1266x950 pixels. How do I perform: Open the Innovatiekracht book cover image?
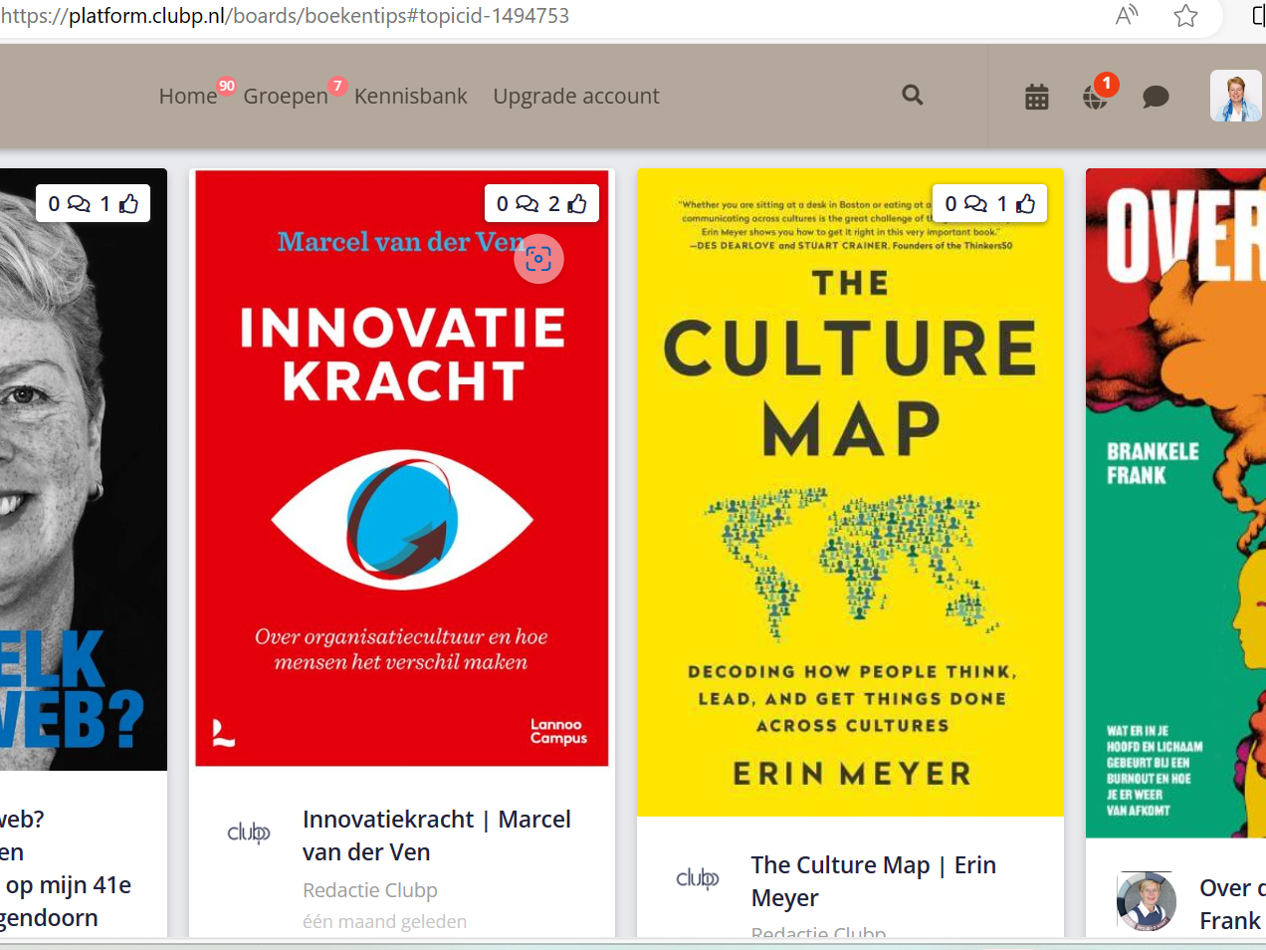tap(402, 468)
